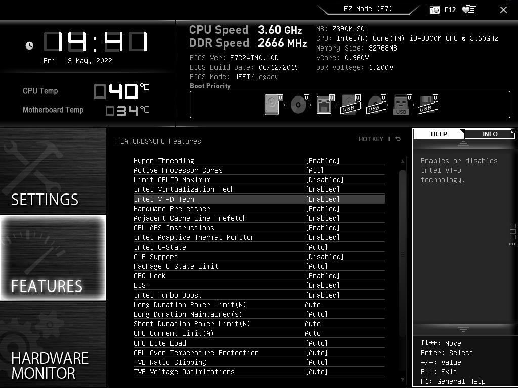Open EIST options
The width and height of the screenshot is (518, 388).
[x=259, y=285]
